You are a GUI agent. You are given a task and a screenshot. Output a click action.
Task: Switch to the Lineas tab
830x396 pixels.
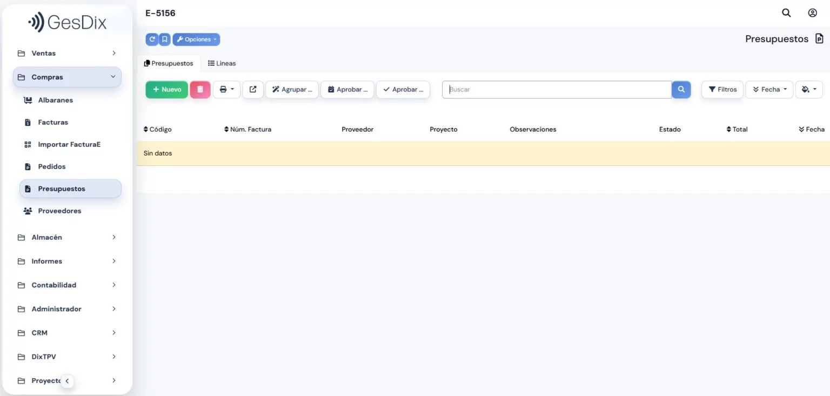[x=222, y=63]
